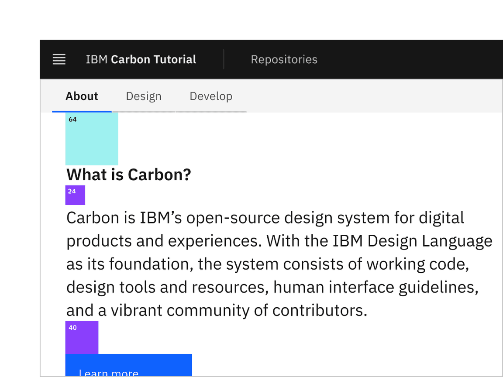Select the purple 24 spacing marker

[x=75, y=195]
